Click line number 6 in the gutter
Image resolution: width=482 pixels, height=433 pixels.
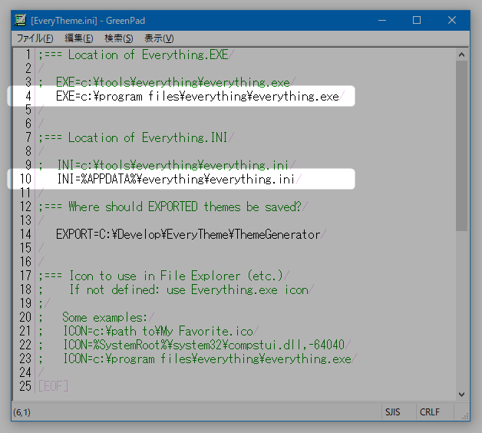pos(28,124)
